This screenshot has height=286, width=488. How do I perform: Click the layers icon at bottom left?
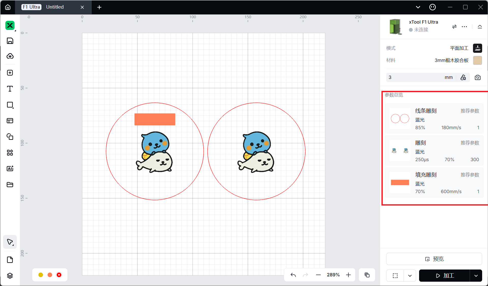(x=10, y=276)
